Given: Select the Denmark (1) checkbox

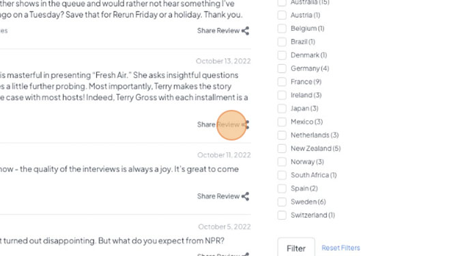Looking at the screenshot, I should (282, 55).
